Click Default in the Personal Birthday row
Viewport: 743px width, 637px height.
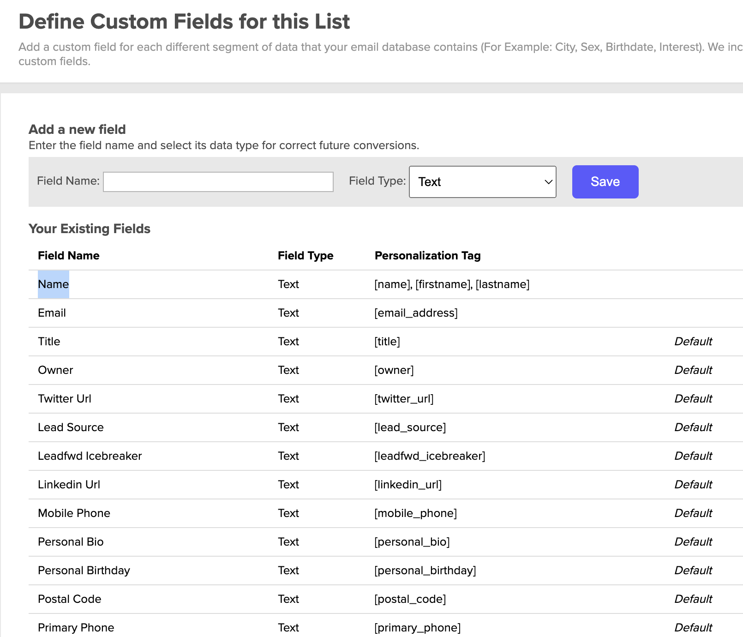click(x=693, y=571)
